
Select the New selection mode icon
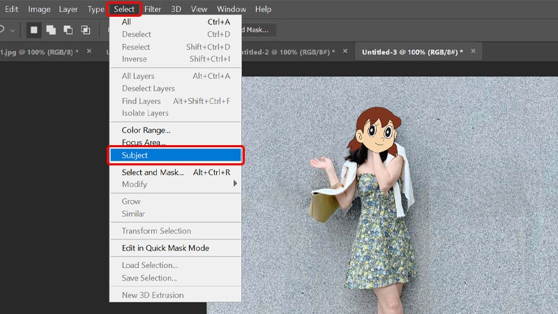33,30
